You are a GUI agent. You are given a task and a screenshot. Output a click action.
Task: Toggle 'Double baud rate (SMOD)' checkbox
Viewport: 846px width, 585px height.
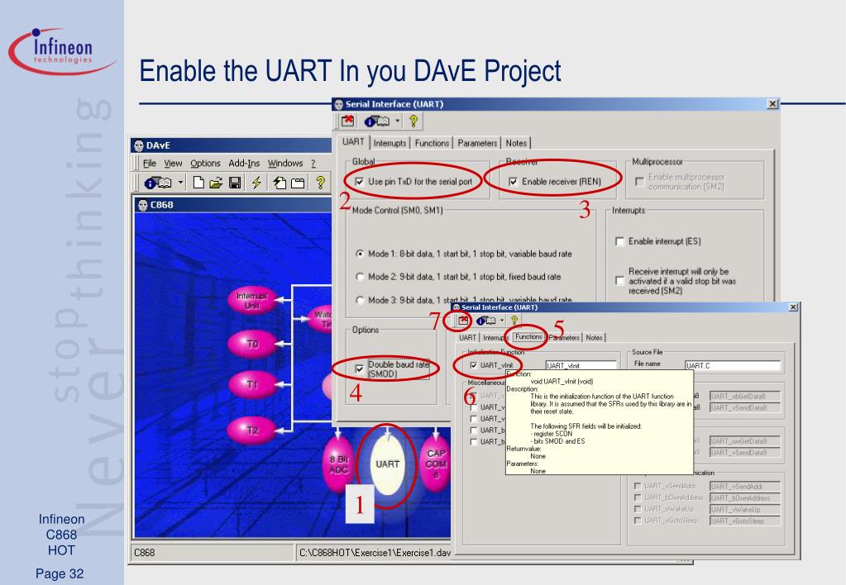pos(360,369)
